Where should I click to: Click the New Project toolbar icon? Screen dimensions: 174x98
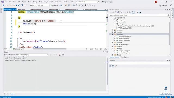tap(10, 5)
